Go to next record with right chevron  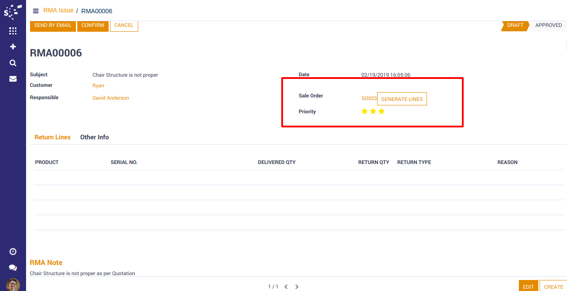click(x=297, y=287)
